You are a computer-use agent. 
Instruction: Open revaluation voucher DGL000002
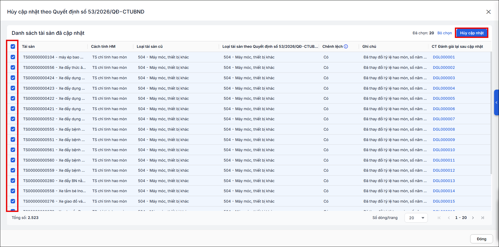[444, 68]
